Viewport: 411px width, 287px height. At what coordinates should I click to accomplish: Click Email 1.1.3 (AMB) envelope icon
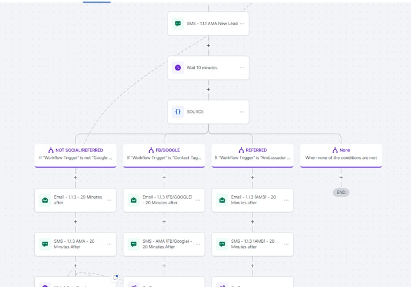[x=222, y=200]
